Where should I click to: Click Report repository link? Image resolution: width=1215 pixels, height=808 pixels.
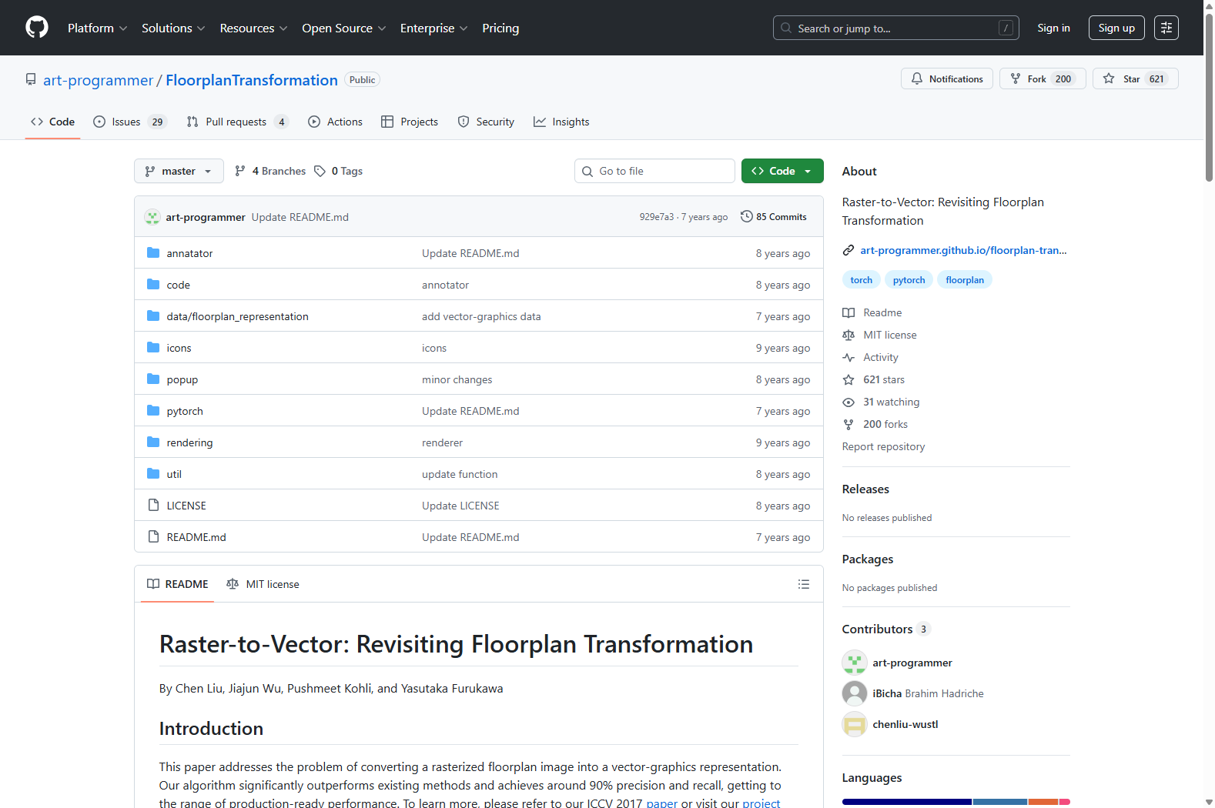pos(883,446)
